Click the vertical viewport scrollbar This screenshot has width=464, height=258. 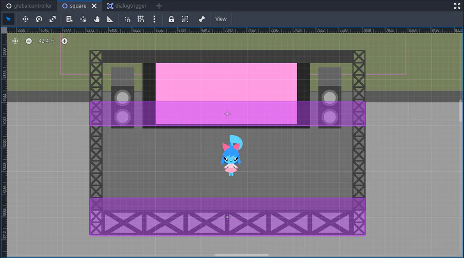point(460,110)
